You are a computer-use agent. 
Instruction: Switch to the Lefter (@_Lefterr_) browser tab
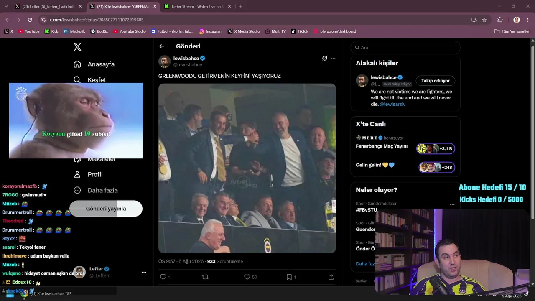(x=48, y=6)
